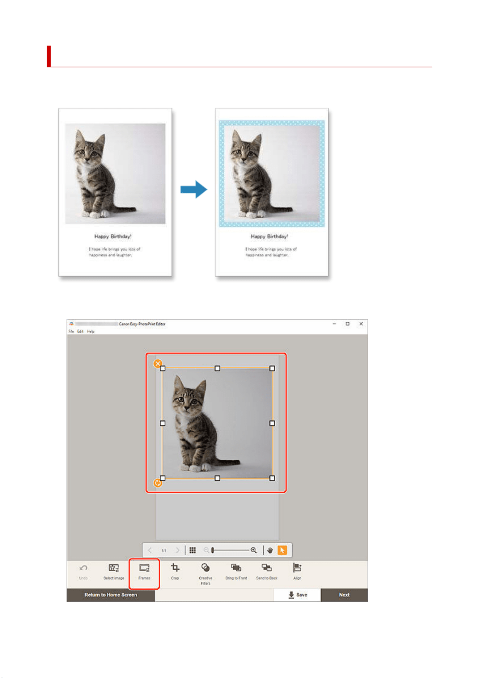Select the orange arrow selection tool
479x678 pixels.
(x=282, y=550)
